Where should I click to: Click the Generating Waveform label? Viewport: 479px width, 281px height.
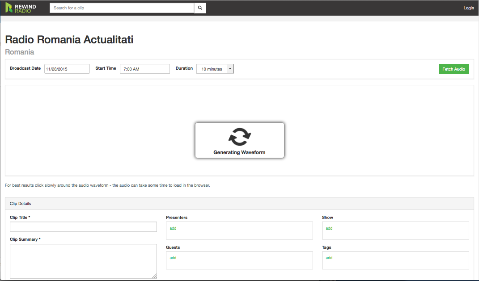coord(240,152)
